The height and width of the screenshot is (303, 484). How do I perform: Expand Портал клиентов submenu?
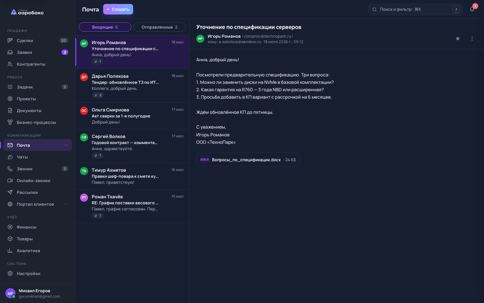(66, 204)
